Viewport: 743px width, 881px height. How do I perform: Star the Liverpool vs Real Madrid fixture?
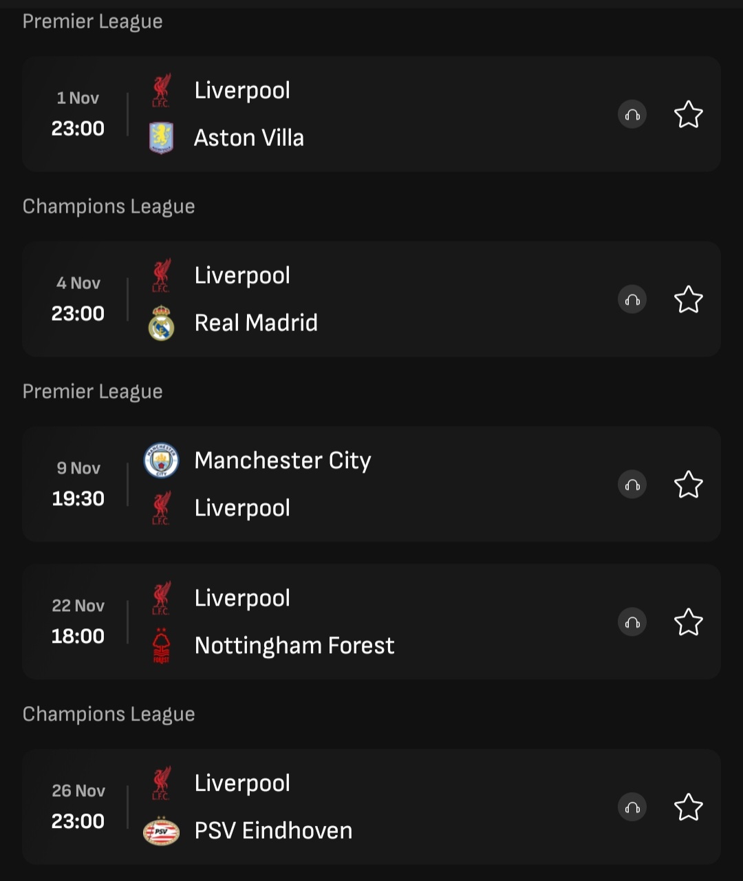[688, 299]
